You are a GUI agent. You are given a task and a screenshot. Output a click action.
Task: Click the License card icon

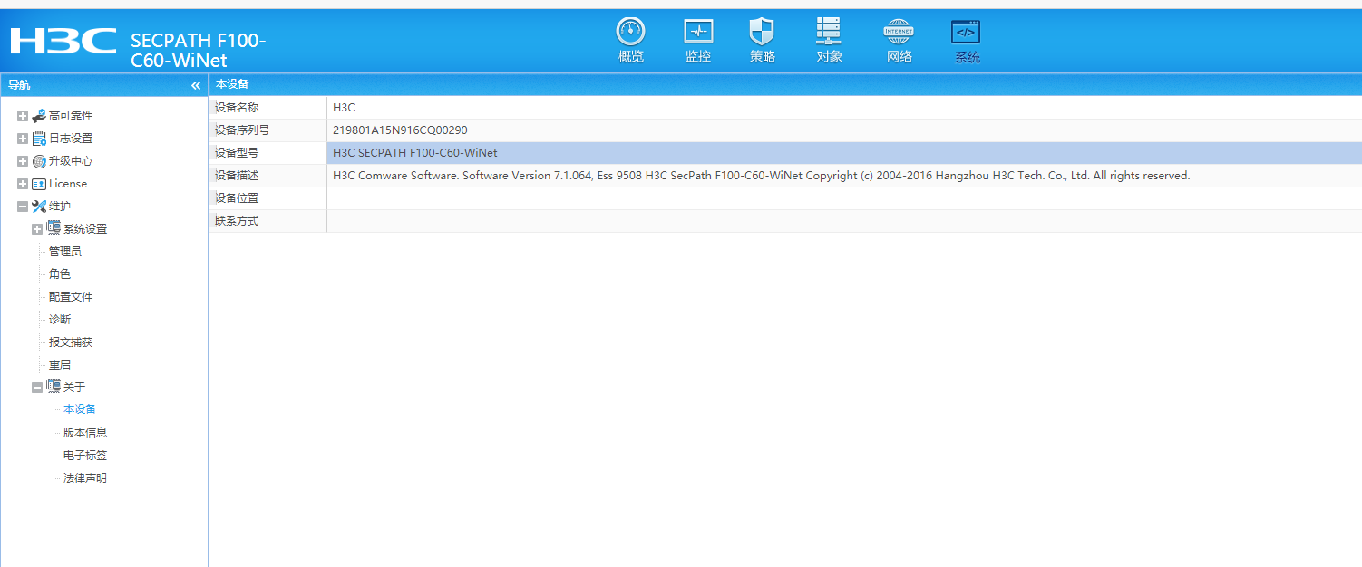click(x=39, y=184)
